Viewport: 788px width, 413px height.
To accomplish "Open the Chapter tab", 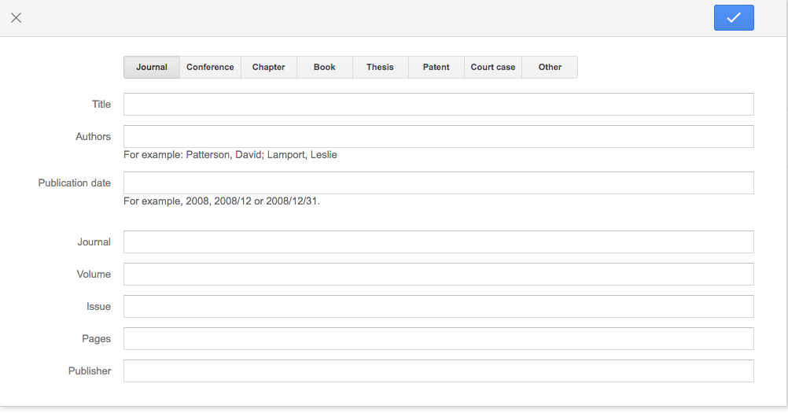I will 268,68.
